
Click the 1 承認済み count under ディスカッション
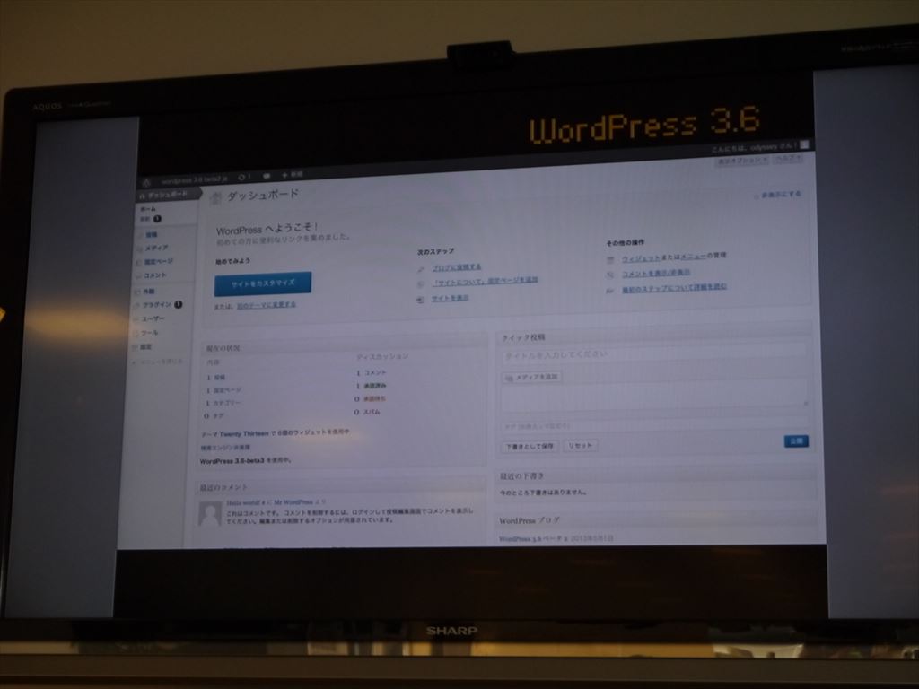[371, 386]
